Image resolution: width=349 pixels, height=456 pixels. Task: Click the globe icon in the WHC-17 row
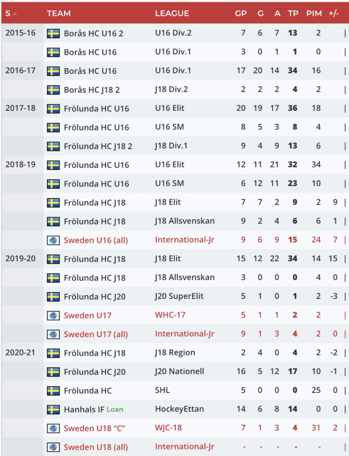tap(53, 315)
